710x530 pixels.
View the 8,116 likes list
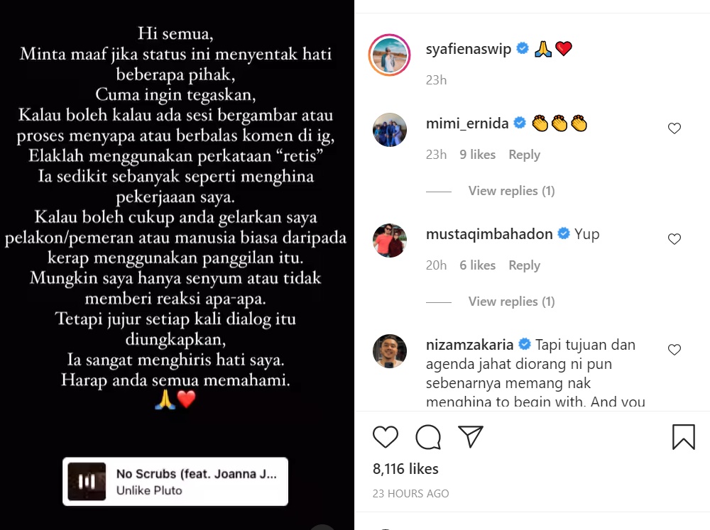click(x=405, y=469)
